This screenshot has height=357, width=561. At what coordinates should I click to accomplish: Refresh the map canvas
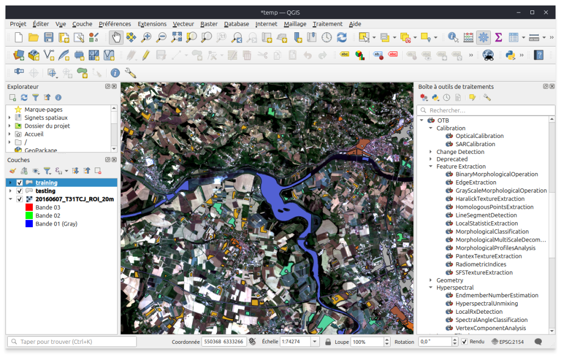point(342,37)
